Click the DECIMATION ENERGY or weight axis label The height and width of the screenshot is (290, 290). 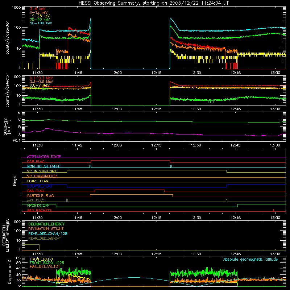point(5,235)
